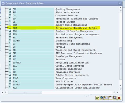Expand the QM folder node
This screenshot has width=125, height=103.
pyautogui.click(x=10, y=9)
